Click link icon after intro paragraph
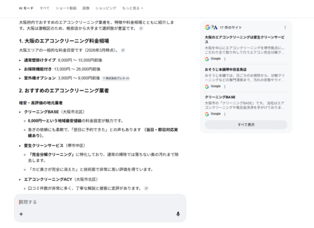Image resolution: width=314 pixels, height=228 pixels. 141,28
